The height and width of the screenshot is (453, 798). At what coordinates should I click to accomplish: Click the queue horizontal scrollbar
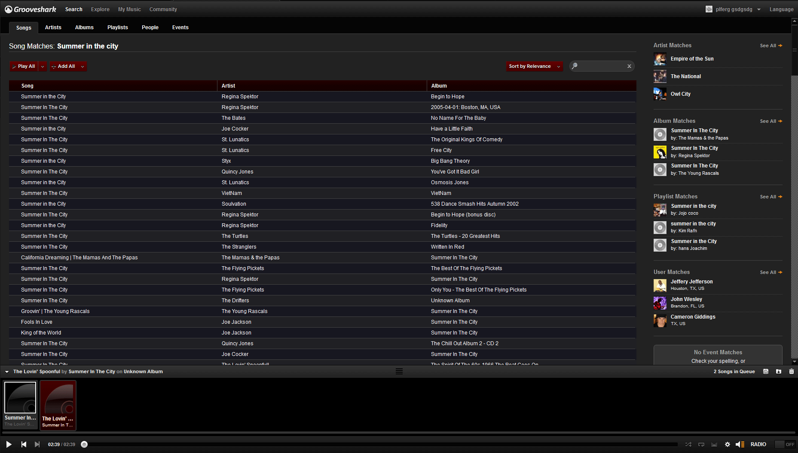399,433
